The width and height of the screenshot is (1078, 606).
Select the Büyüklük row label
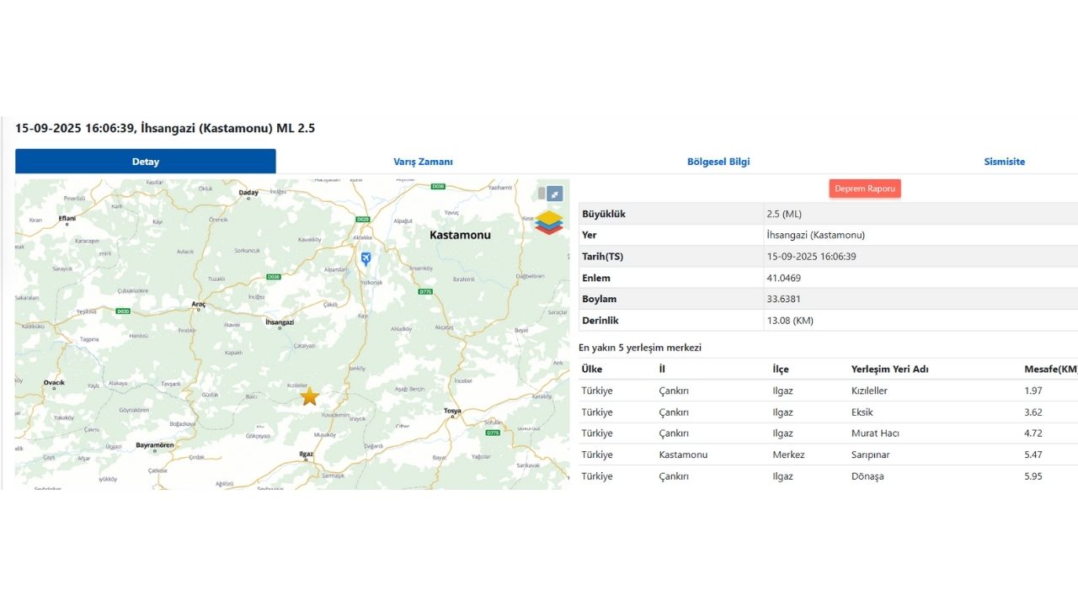pyautogui.click(x=604, y=214)
